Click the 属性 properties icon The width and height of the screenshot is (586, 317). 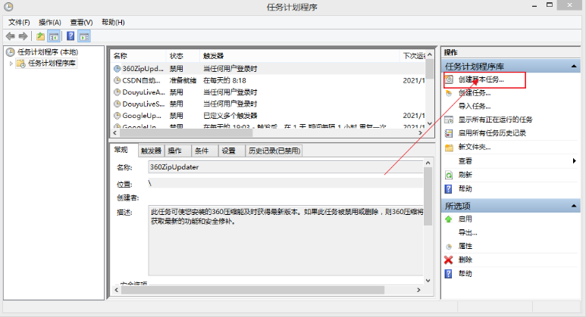pos(449,246)
